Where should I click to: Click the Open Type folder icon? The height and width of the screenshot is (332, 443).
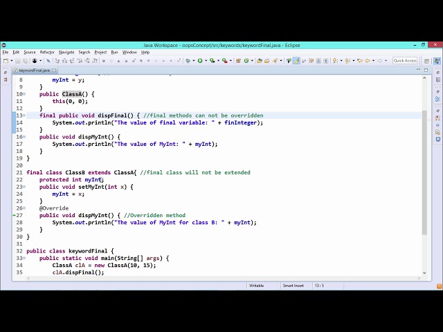(260, 61)
